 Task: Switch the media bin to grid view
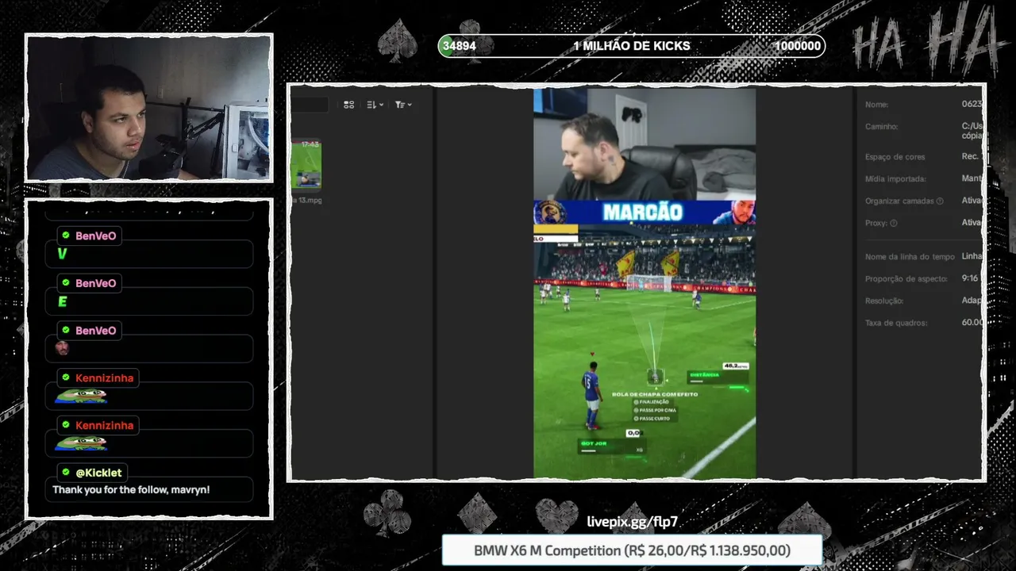click(348, 105)
